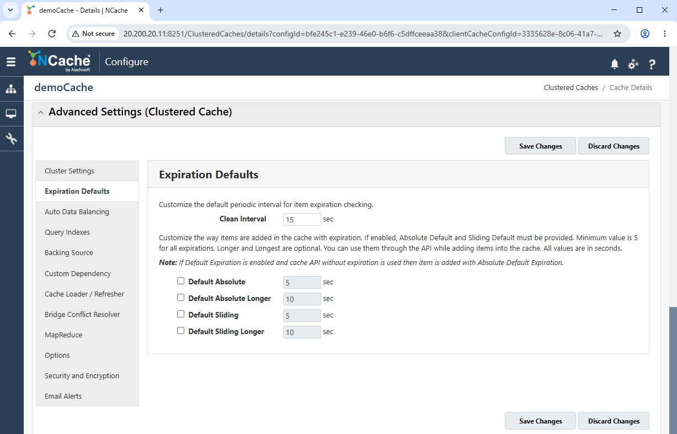Open the notifications bell icon
Viewport: 677px width, 434px height.
point(615,64)
